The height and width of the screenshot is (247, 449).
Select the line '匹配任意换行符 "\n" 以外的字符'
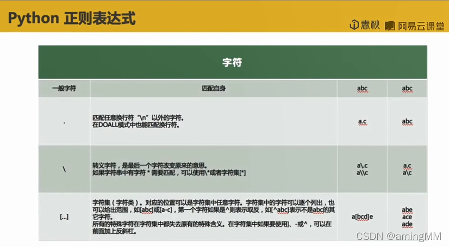tap(138, 118)
